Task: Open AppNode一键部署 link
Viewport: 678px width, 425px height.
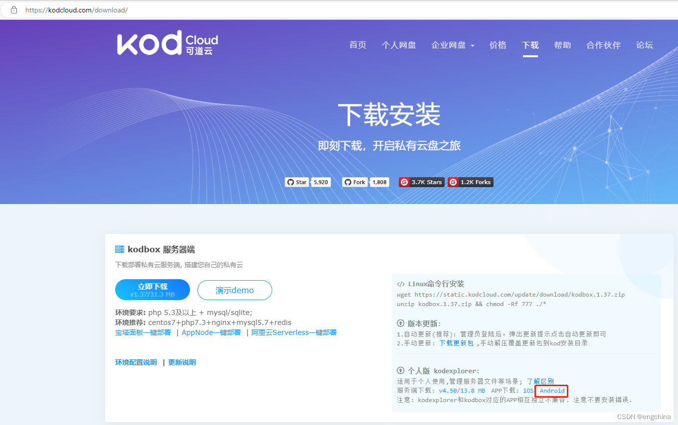Action: click(211, 332)
